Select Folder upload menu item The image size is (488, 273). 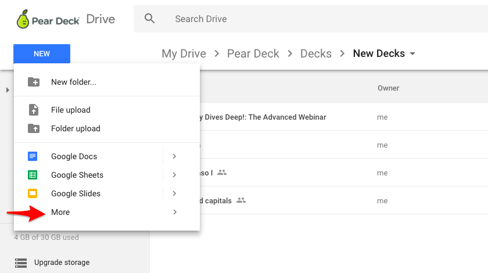tap(107, 128)
